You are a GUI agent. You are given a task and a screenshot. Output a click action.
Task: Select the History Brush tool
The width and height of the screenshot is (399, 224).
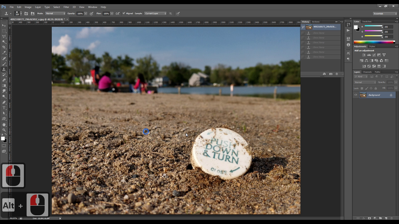pos(4,75)
